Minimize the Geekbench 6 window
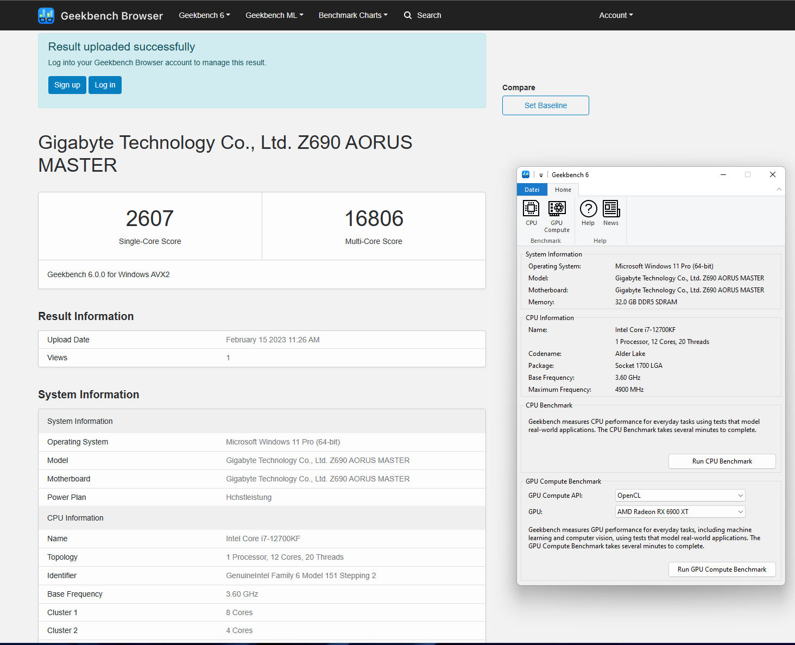Viewport: 795px width, 645px height. (723, 174)
